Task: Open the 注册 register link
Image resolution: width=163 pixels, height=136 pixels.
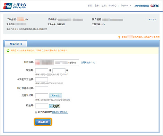Action: [x=103, y=6]
